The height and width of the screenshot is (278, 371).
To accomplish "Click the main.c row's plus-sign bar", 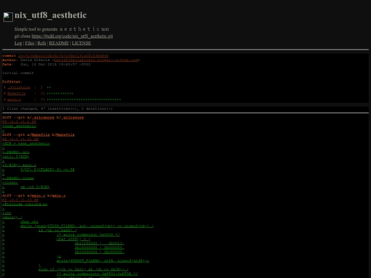I will point(84,100).
